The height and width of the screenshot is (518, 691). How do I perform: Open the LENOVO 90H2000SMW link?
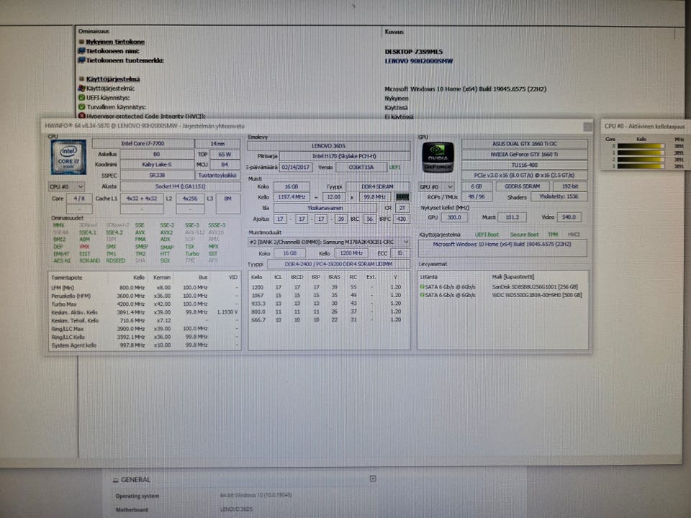(419, 61)
